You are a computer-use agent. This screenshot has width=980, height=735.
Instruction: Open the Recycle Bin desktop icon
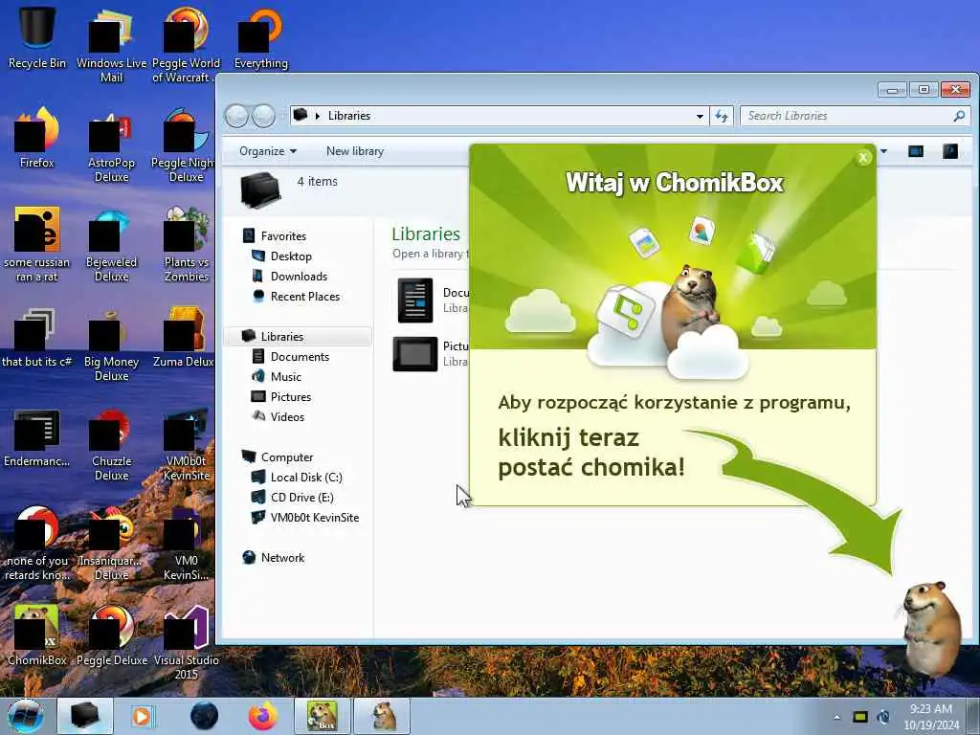pyautogui.click(x=37, y=37)
